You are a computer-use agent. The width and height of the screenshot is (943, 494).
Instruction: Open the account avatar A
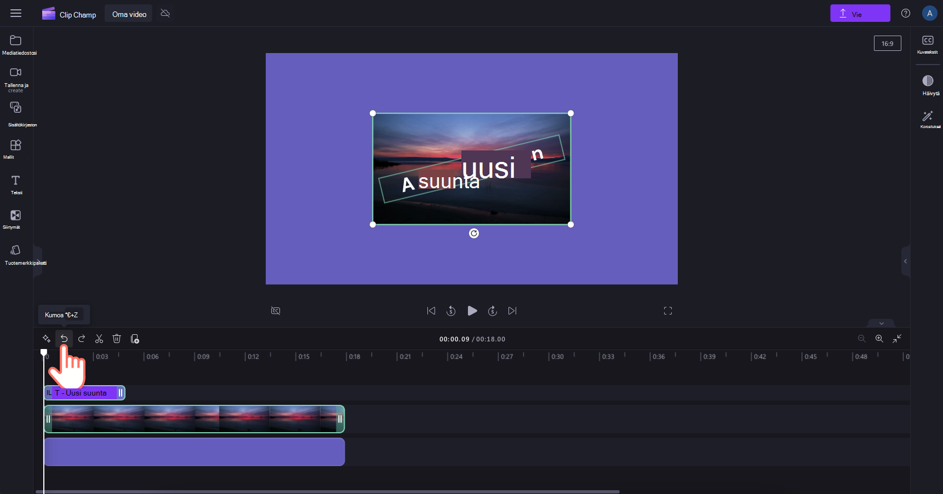pyautogui.click(x=929, y=13)
